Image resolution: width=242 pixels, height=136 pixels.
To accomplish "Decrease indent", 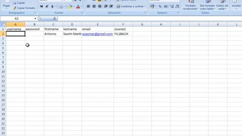I will [x=106, y=6].
